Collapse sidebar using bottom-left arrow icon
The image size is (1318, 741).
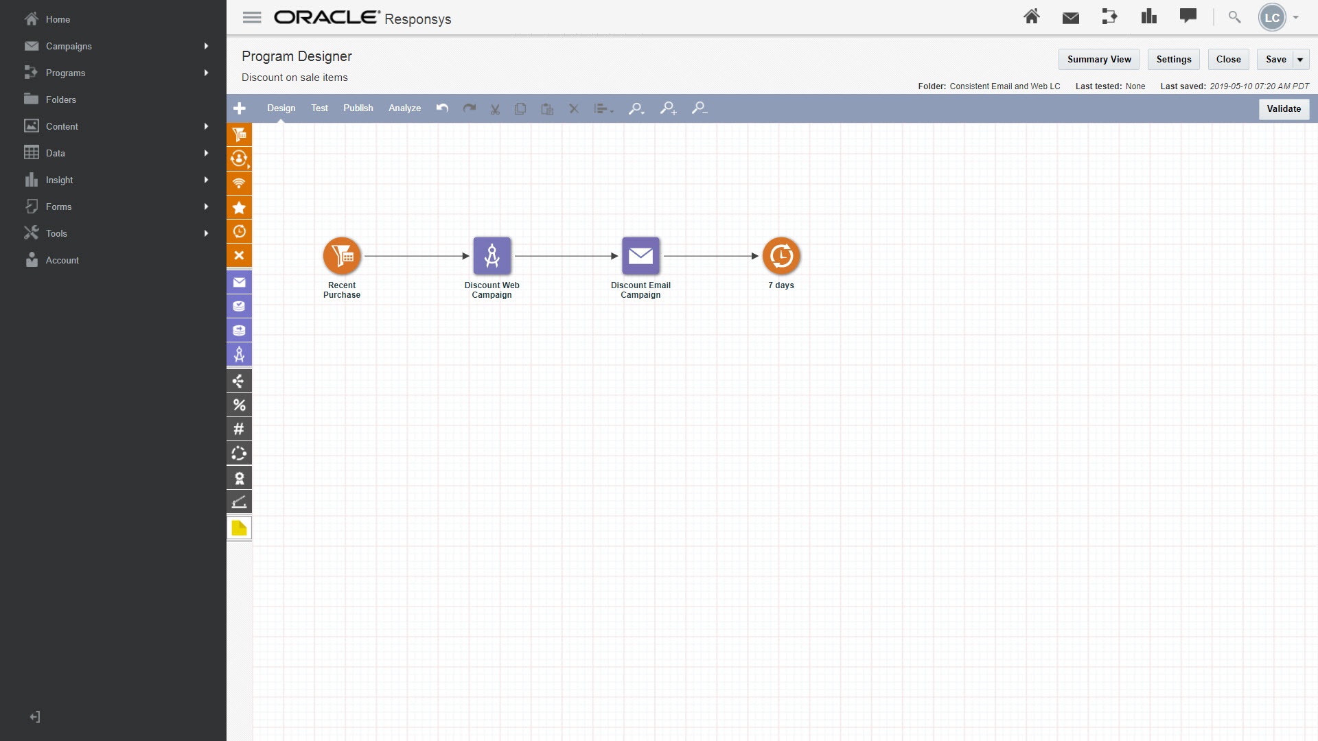pyautogui.click(x=35, y=717)
